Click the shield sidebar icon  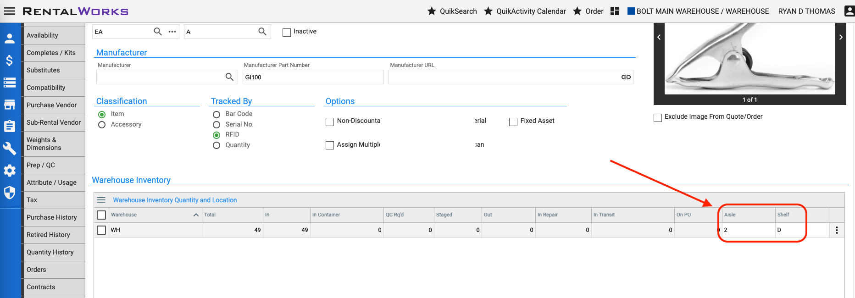point(9,193)
